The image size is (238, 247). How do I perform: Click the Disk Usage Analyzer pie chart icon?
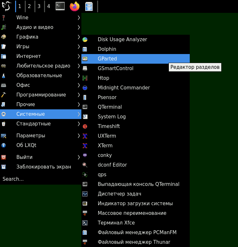click(85, 40)
